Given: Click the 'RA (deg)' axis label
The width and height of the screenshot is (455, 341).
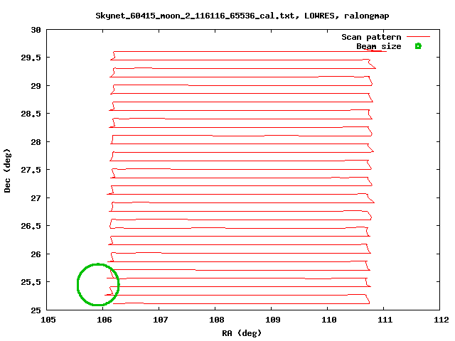Looking at the screenshot, I should point(242,333).
